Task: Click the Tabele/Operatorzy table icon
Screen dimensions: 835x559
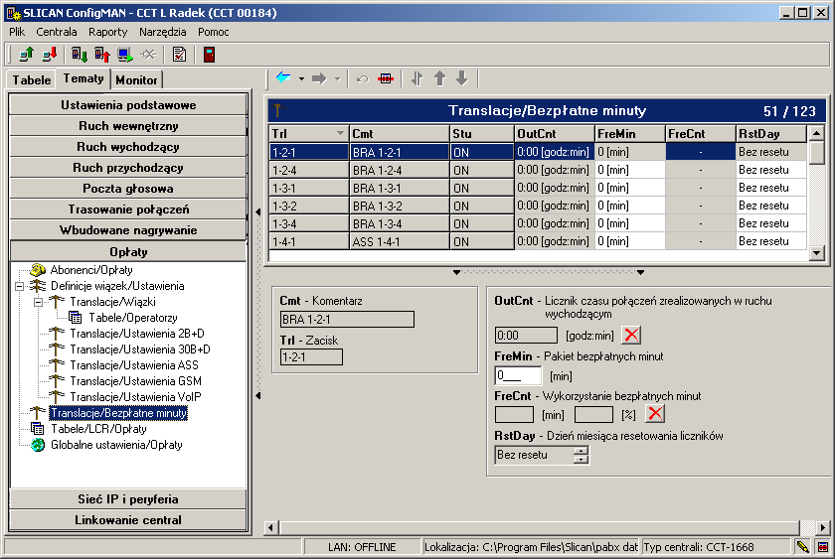Action: [76, 318]
